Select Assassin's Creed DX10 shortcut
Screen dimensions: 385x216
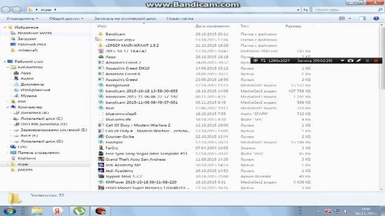(x=128, y=68)
